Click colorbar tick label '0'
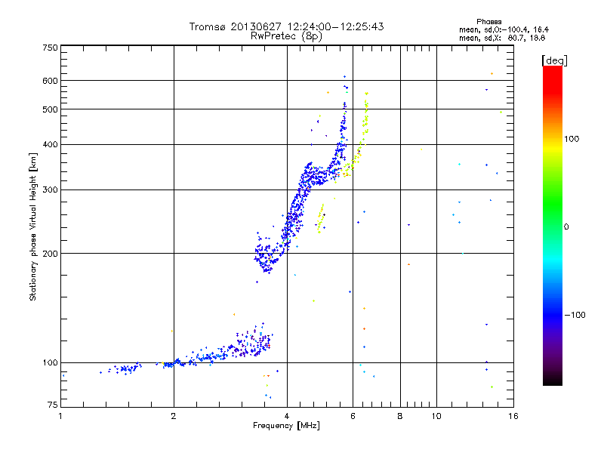Viewport: 604px width, 453px height. [x=566, y=227]
